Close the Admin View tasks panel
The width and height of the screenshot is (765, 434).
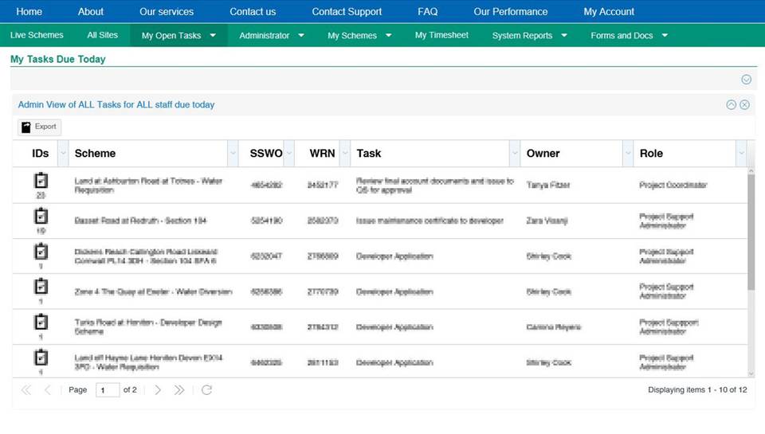[x=744, y=105]
